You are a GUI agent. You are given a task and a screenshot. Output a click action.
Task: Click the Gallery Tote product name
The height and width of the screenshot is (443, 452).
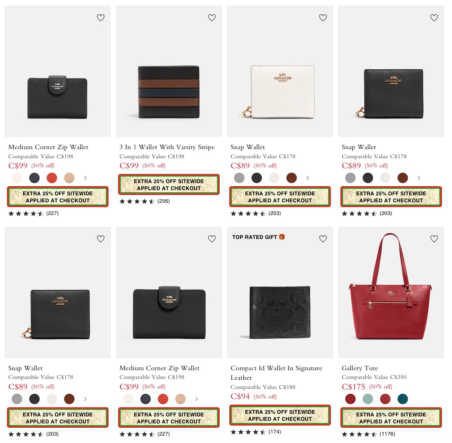[360, 368]
